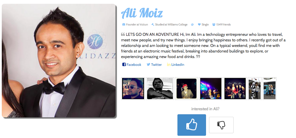Viewport: 296px width, 138px height.
Task: Click the LinkedIn 'in' icon
Action: click(x=169, y=65)
